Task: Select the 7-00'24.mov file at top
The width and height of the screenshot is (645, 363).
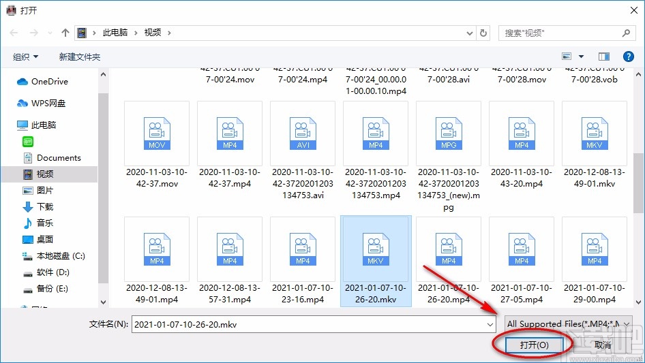Action: click(x=230, y=76)
